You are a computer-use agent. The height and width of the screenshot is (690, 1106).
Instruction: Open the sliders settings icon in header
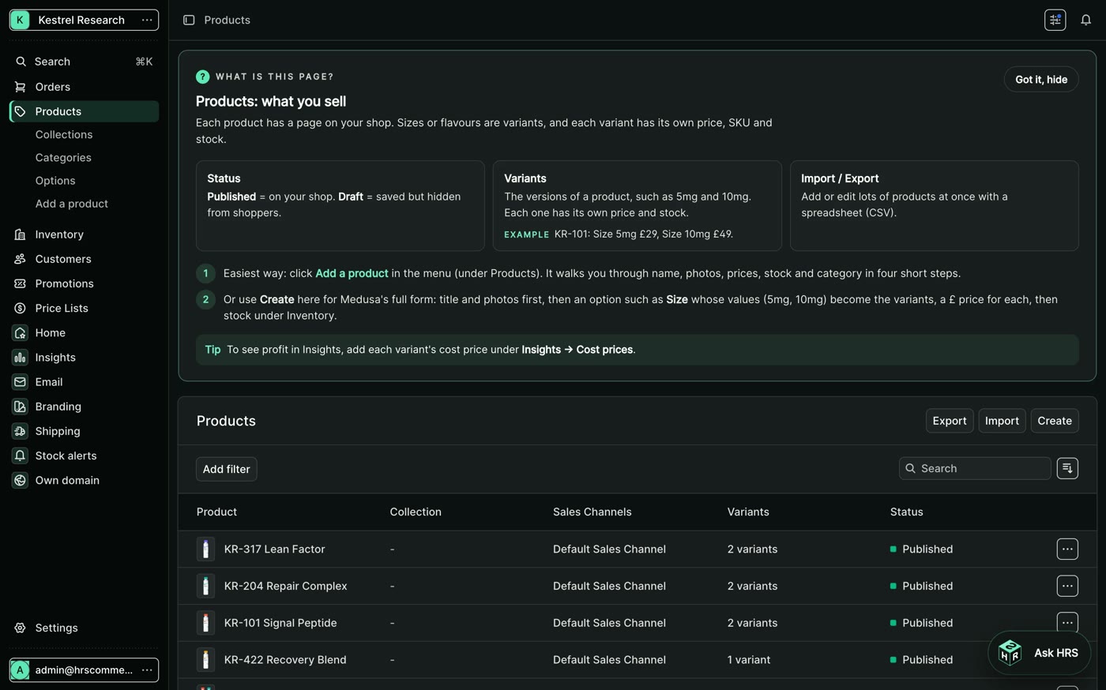click(1055, 20)
